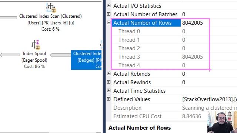Click the Users PK_Users_Id operator label
Viewport: 237px width, 133px height.
pos(51,23)
